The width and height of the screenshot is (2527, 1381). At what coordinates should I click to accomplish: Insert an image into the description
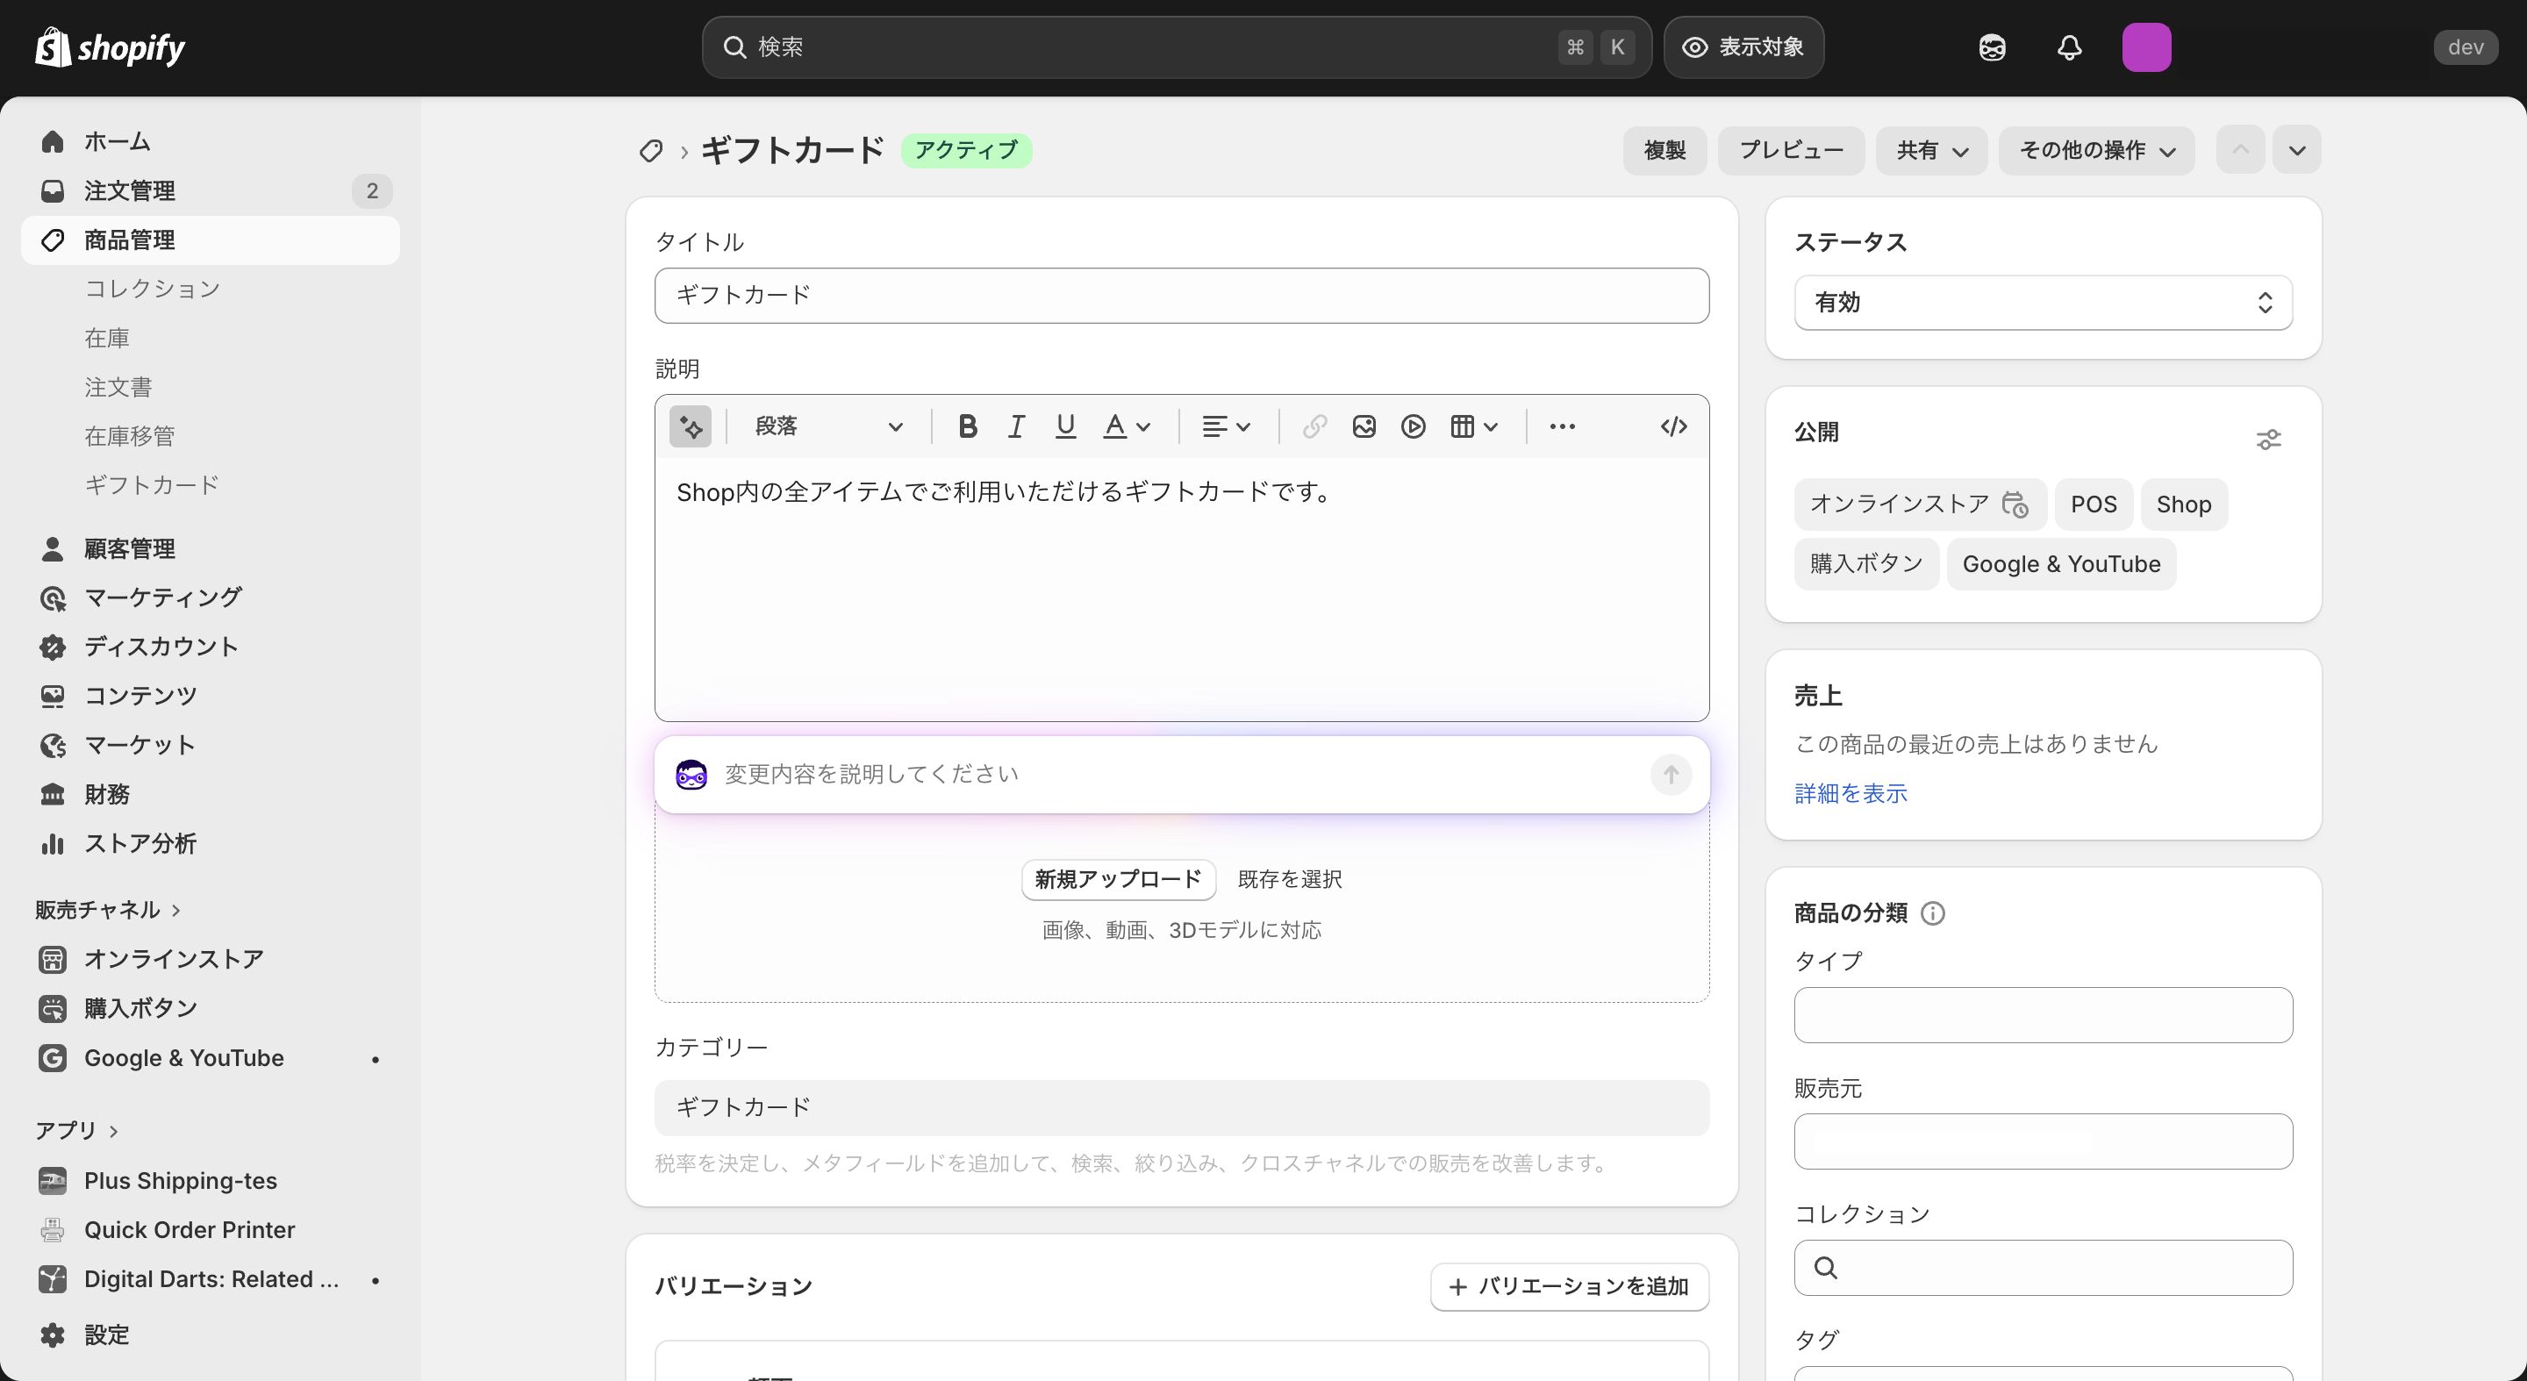coord(1364,426)
